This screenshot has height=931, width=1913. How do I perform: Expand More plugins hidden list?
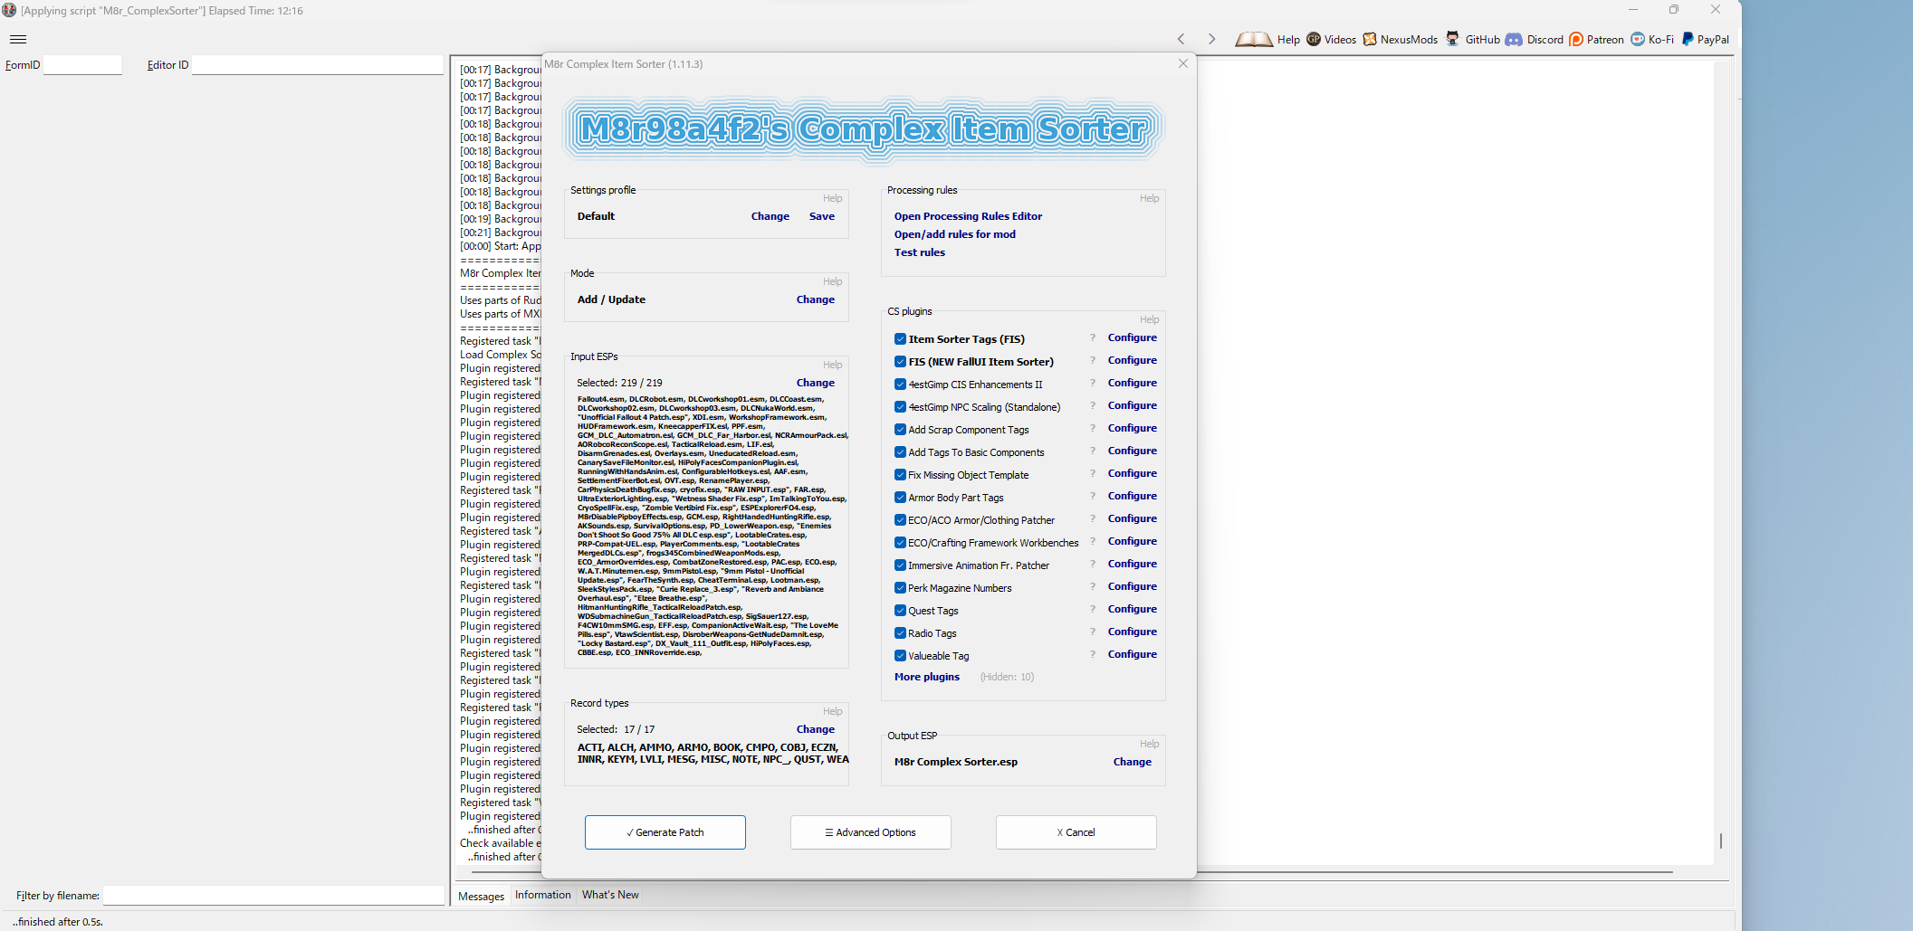click(x=927, y=677)
